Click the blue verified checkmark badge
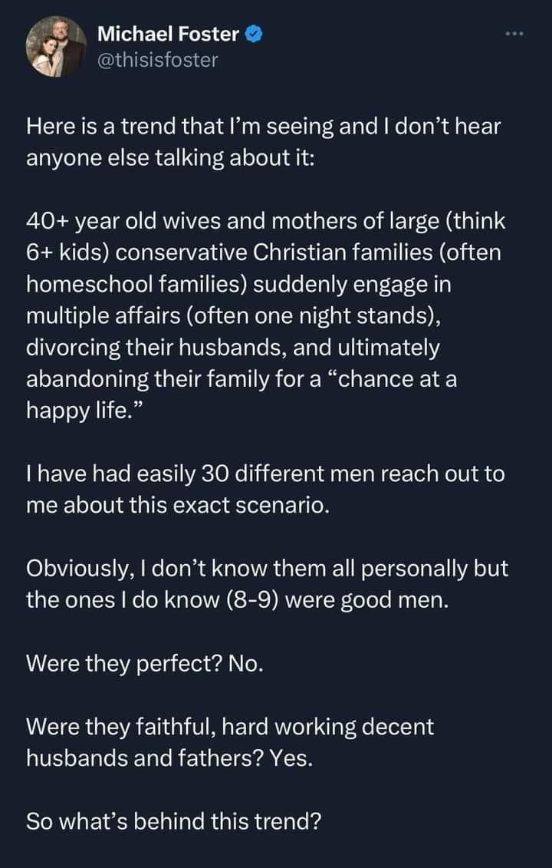Screen dimensions: 552x868 [x=257, y=35]
